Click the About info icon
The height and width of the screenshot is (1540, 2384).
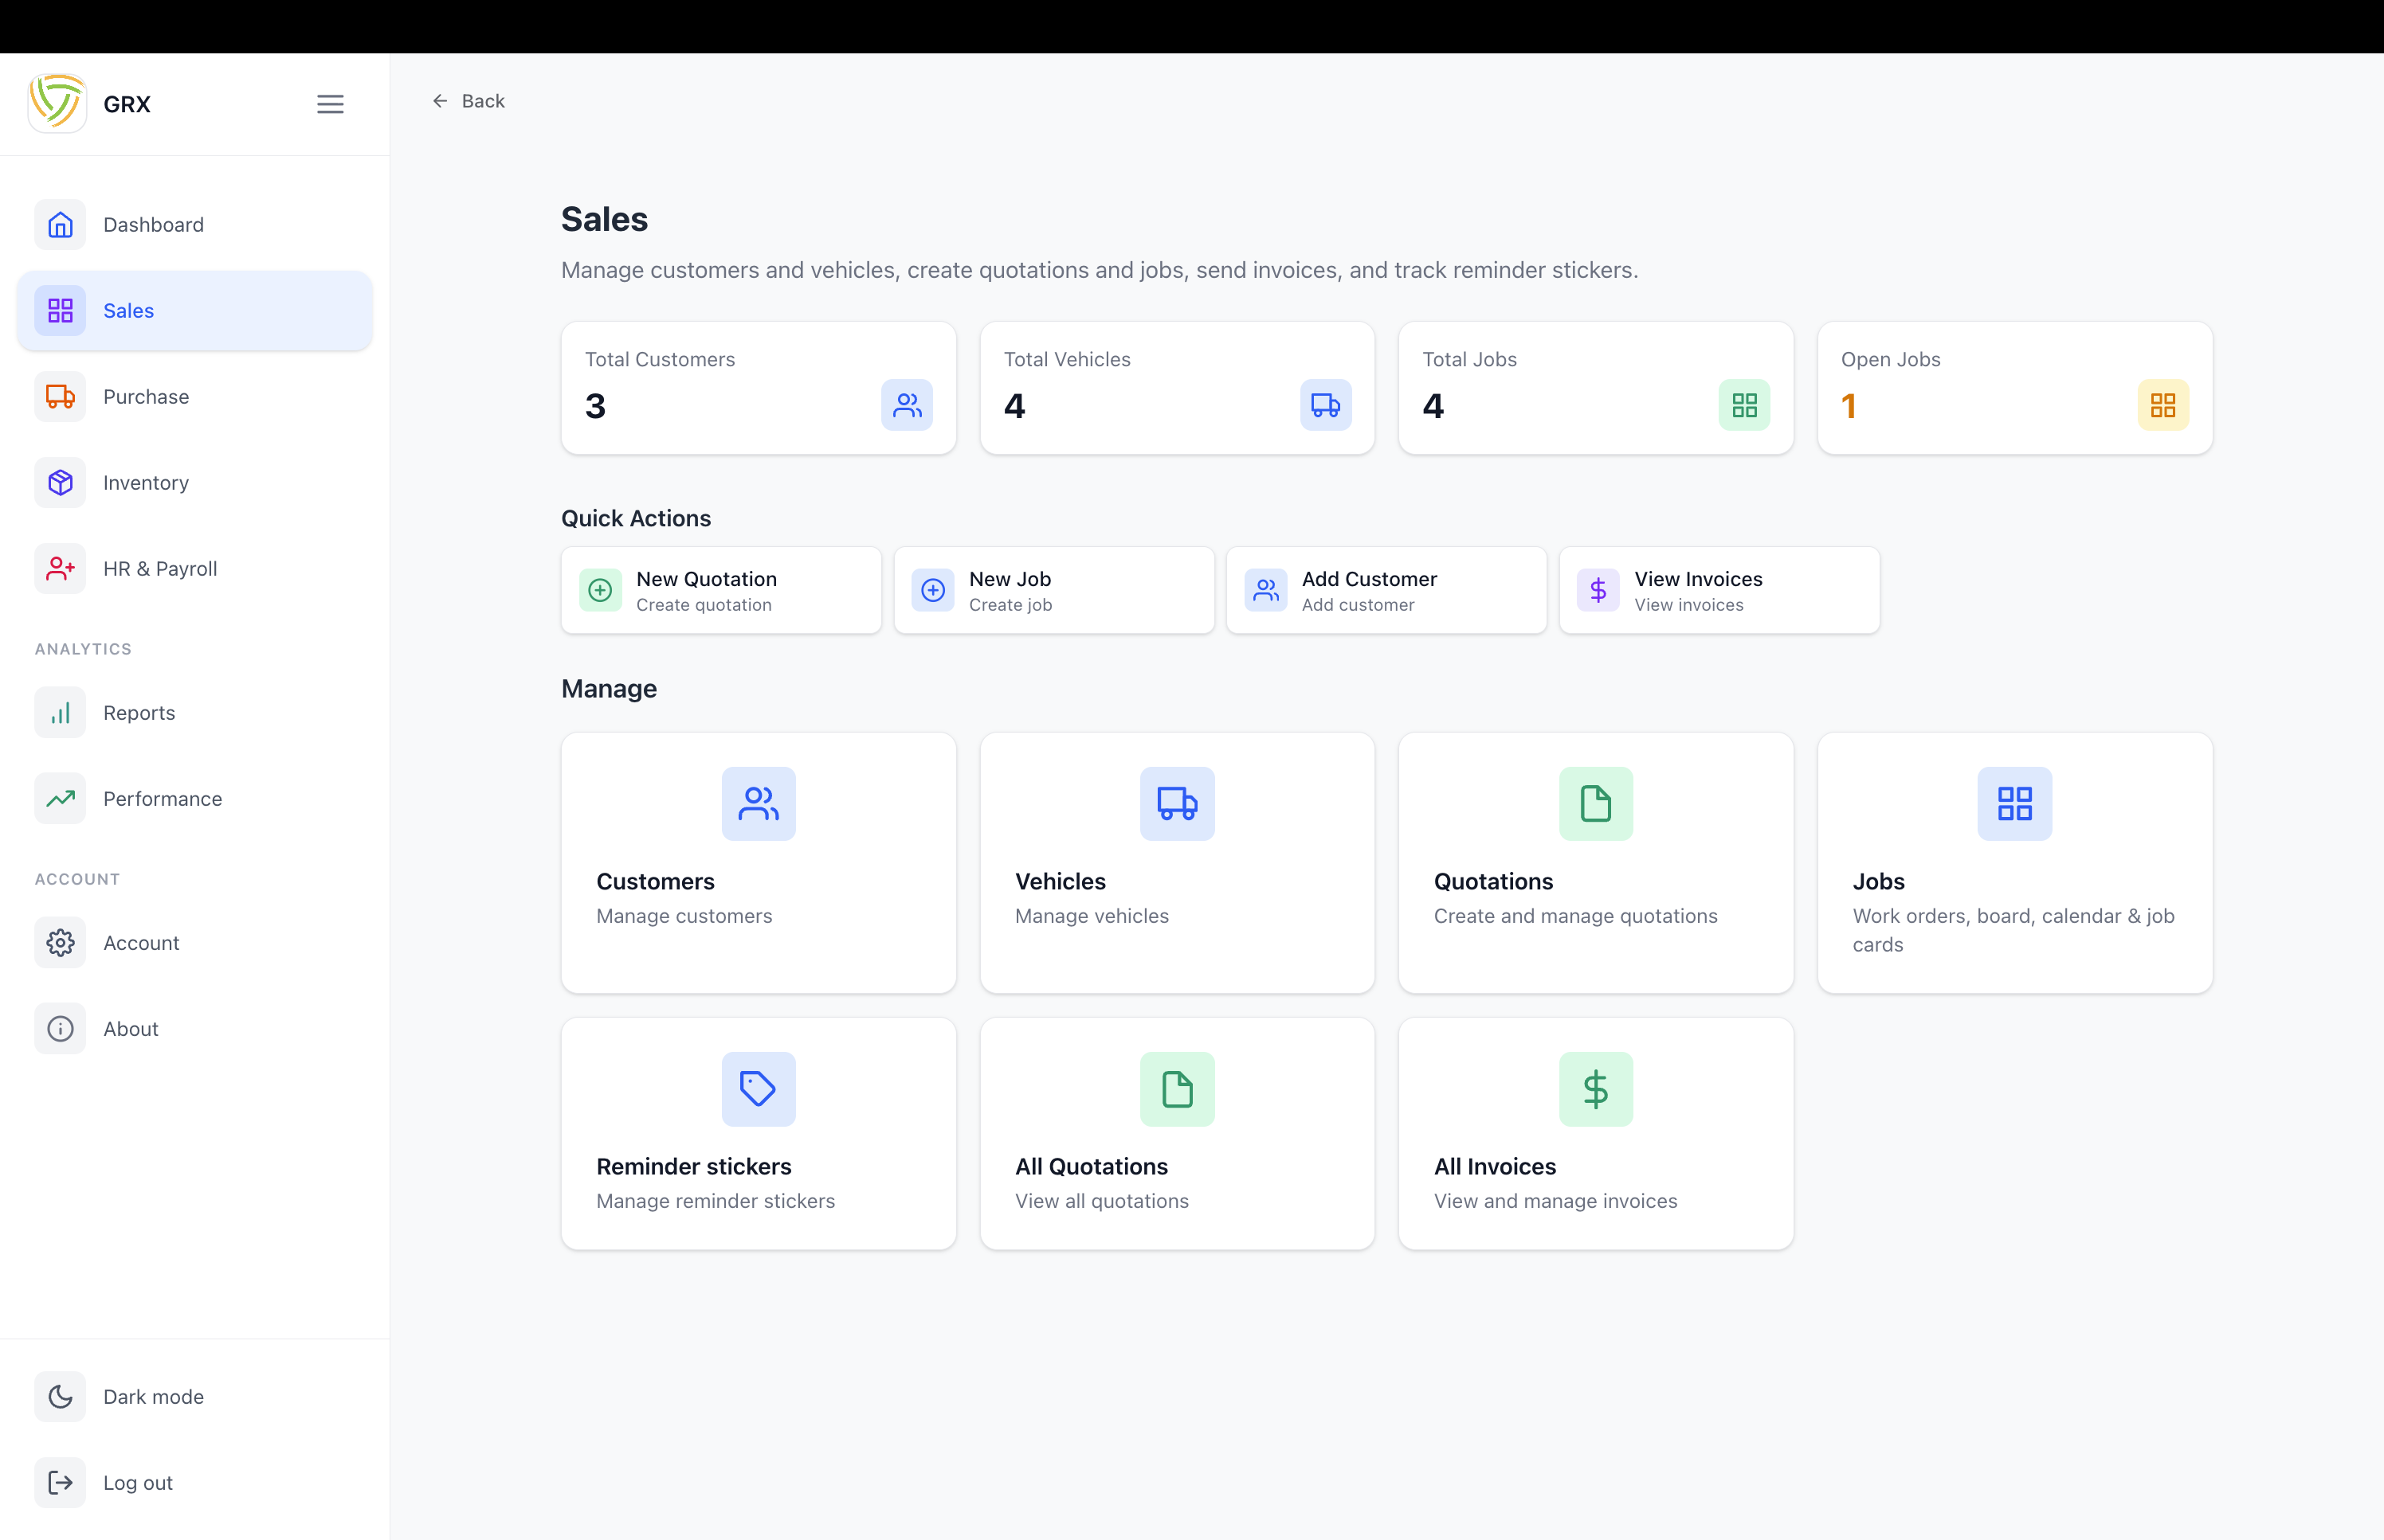(x=60, y=1028)
